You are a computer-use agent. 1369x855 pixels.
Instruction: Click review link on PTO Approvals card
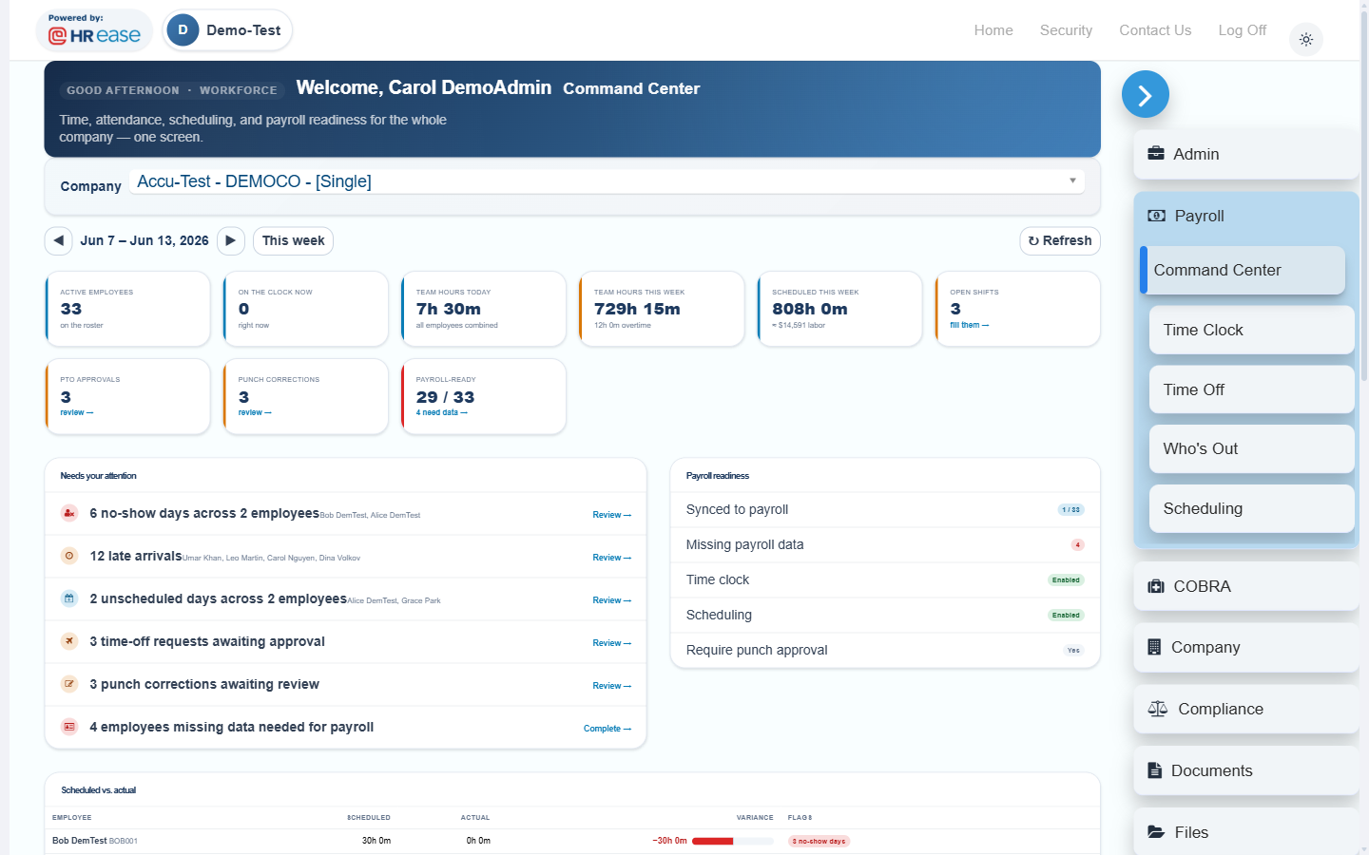point(77,412)
